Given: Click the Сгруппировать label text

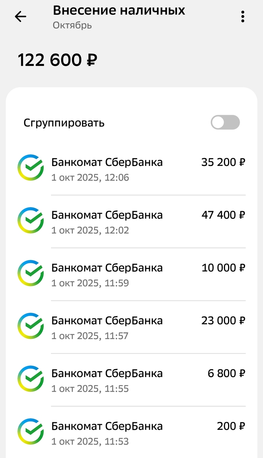Looking at the screenshot, I should tap(64, 123).
